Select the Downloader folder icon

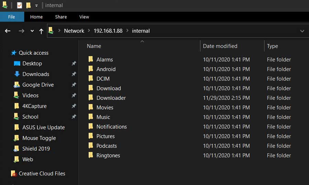point(91,98)
